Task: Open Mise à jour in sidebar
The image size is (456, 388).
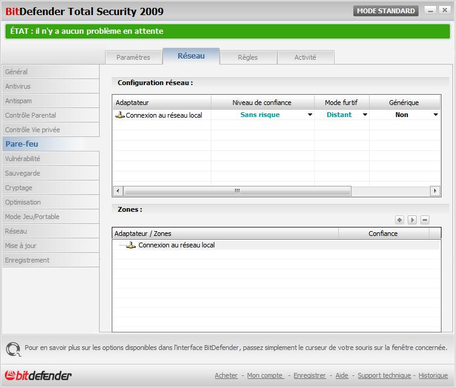Action: coord(51,246)
